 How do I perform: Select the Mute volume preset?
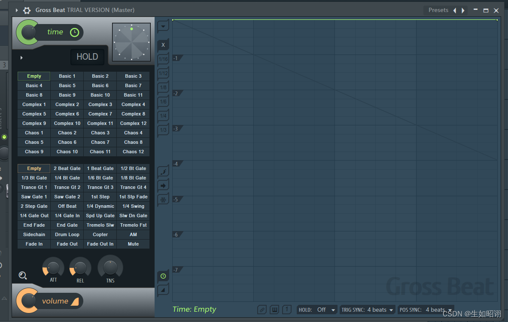point(133,244)
